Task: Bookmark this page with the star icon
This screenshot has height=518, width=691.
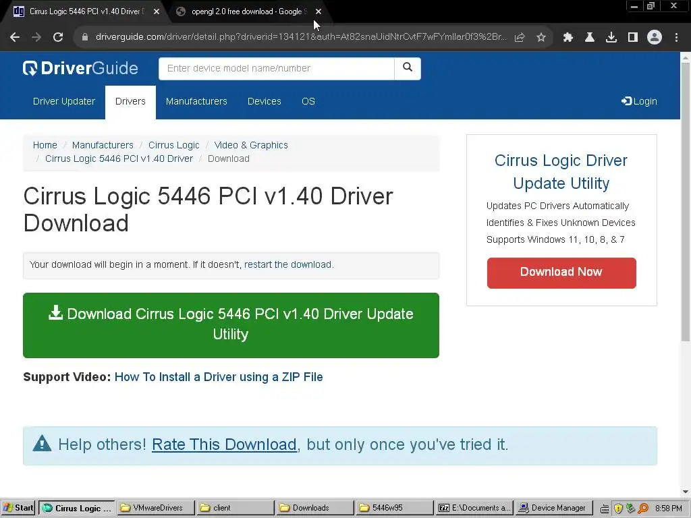Action: point(541,38)
